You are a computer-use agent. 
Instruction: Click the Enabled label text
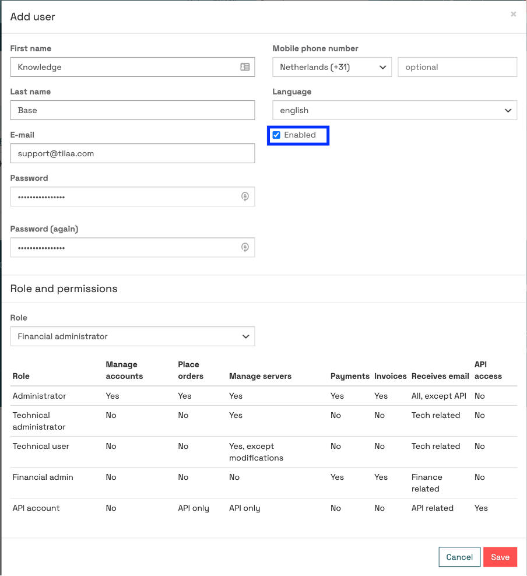300,135
